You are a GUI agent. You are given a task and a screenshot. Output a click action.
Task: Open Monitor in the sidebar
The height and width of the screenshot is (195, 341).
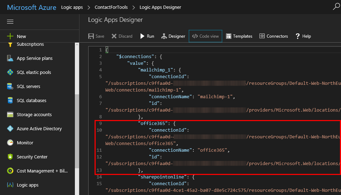(25, 143)
